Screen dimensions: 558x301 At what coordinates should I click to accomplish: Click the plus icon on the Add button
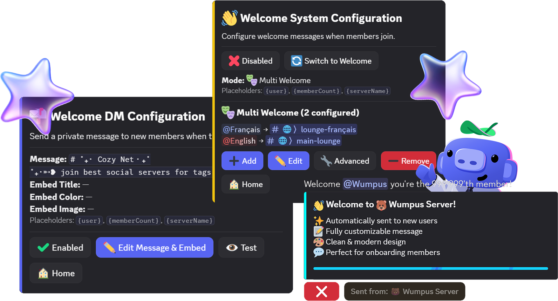[234, 161]
